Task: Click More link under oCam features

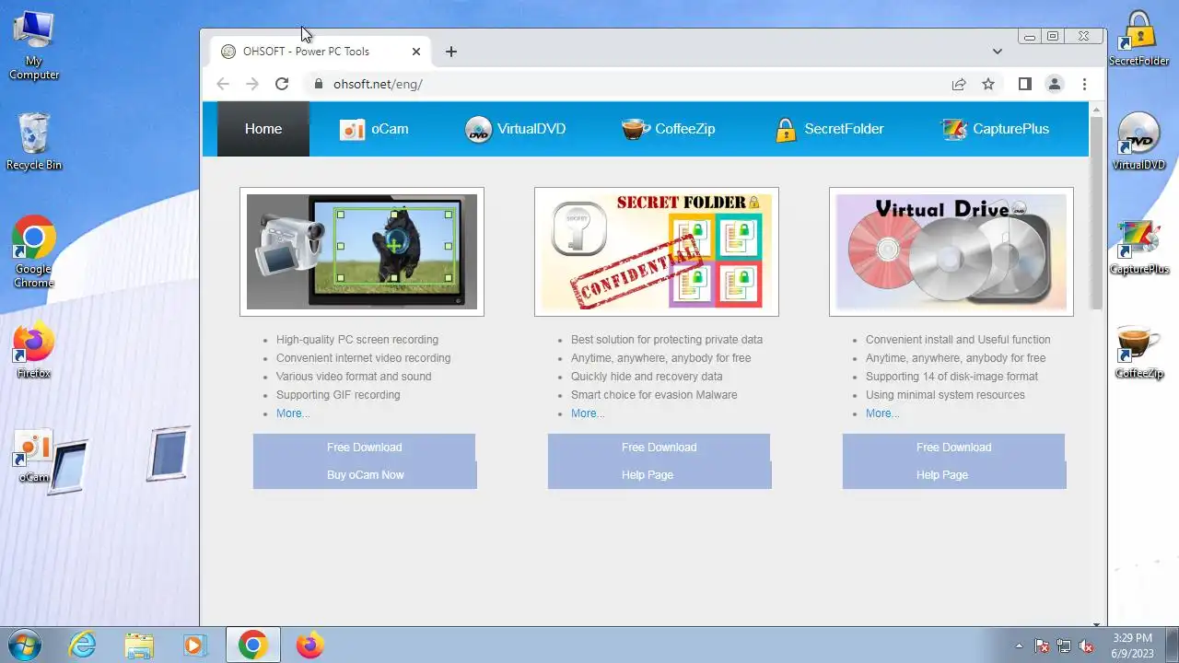Action: [x=293, y=413]
